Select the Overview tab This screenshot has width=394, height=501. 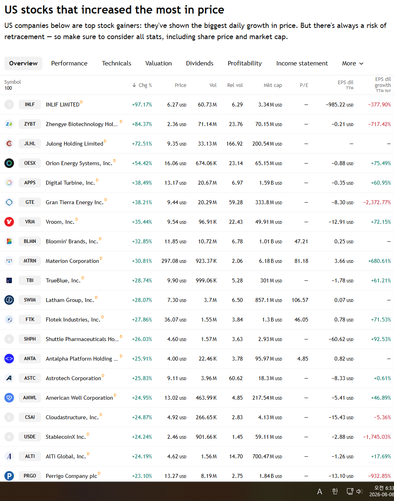coord(23,63)
